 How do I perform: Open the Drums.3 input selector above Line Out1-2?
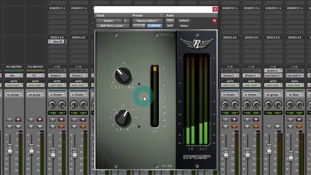[x=273, y=70]
